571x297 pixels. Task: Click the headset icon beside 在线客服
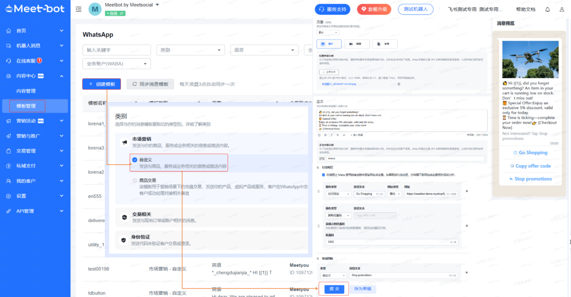click(9, 61)
